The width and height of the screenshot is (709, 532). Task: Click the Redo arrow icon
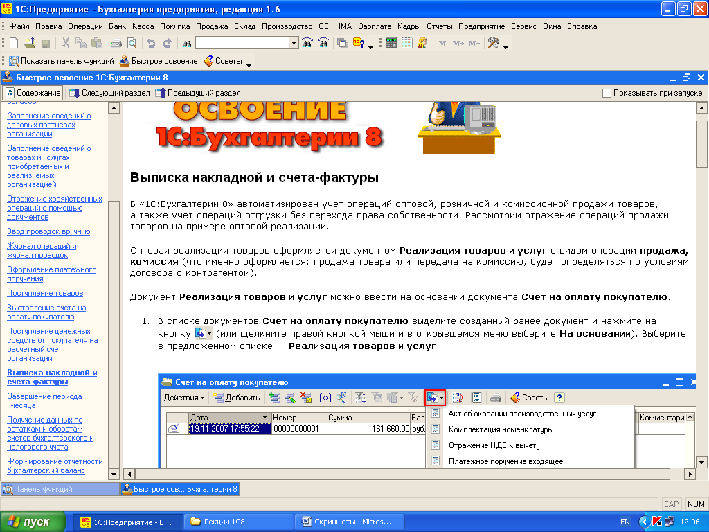tap(167, 44)
